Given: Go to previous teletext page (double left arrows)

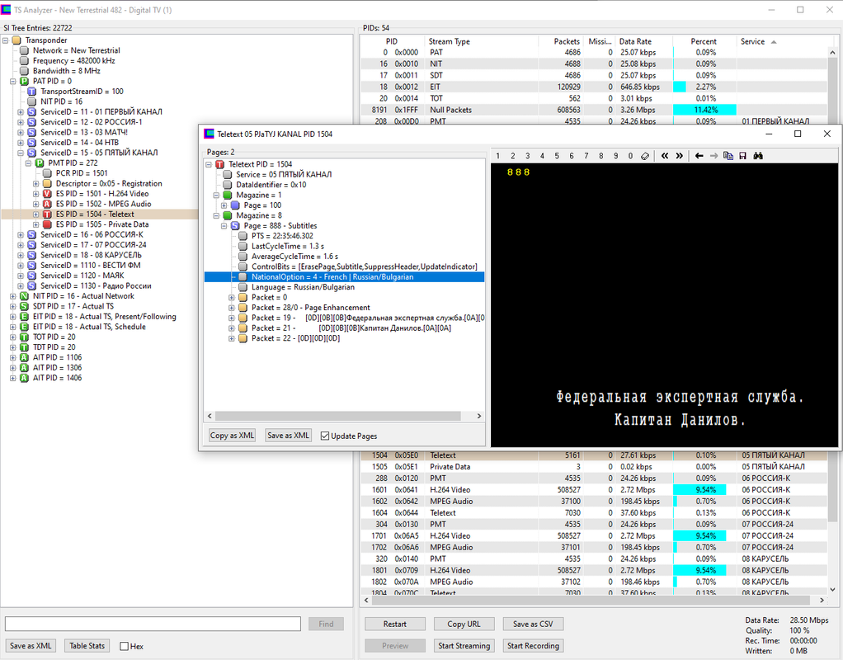Looking at the screenshot, I should 665,155.
